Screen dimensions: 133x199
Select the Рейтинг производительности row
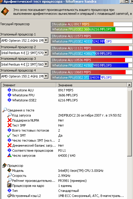click(64, 180)
